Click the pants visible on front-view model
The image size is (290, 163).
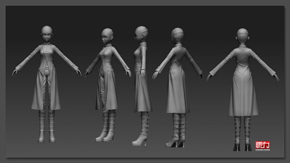(47, 89)
